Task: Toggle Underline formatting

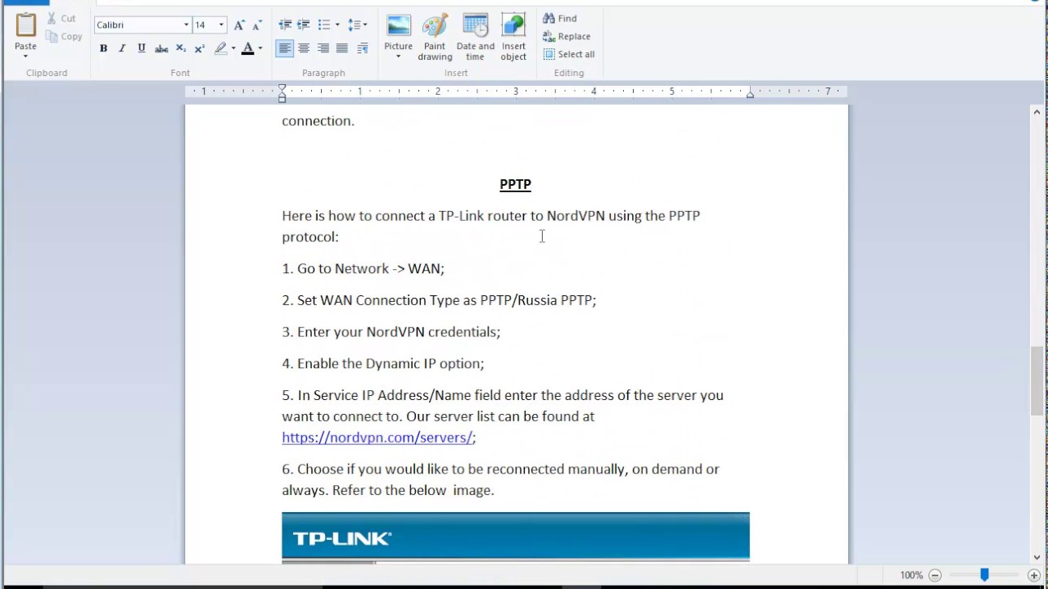Action: pos(141,48)
